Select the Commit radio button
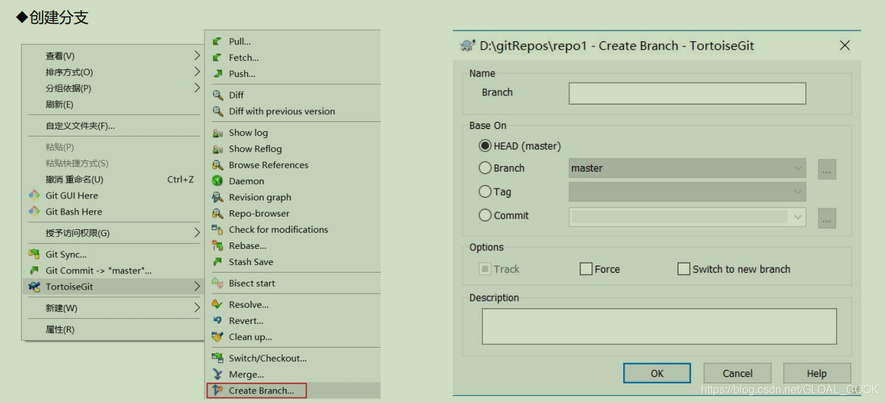 (485, 215)
